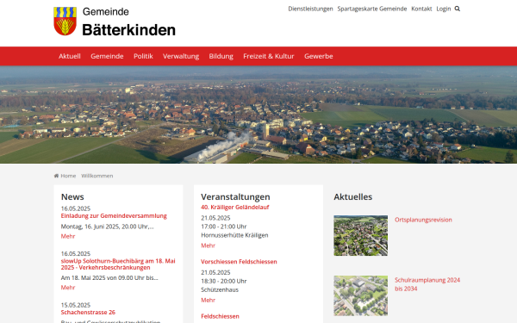Click the Bätterkinden coat of arms logo
Viewport: 517px width, 323px height.
[x=65, y=21]
